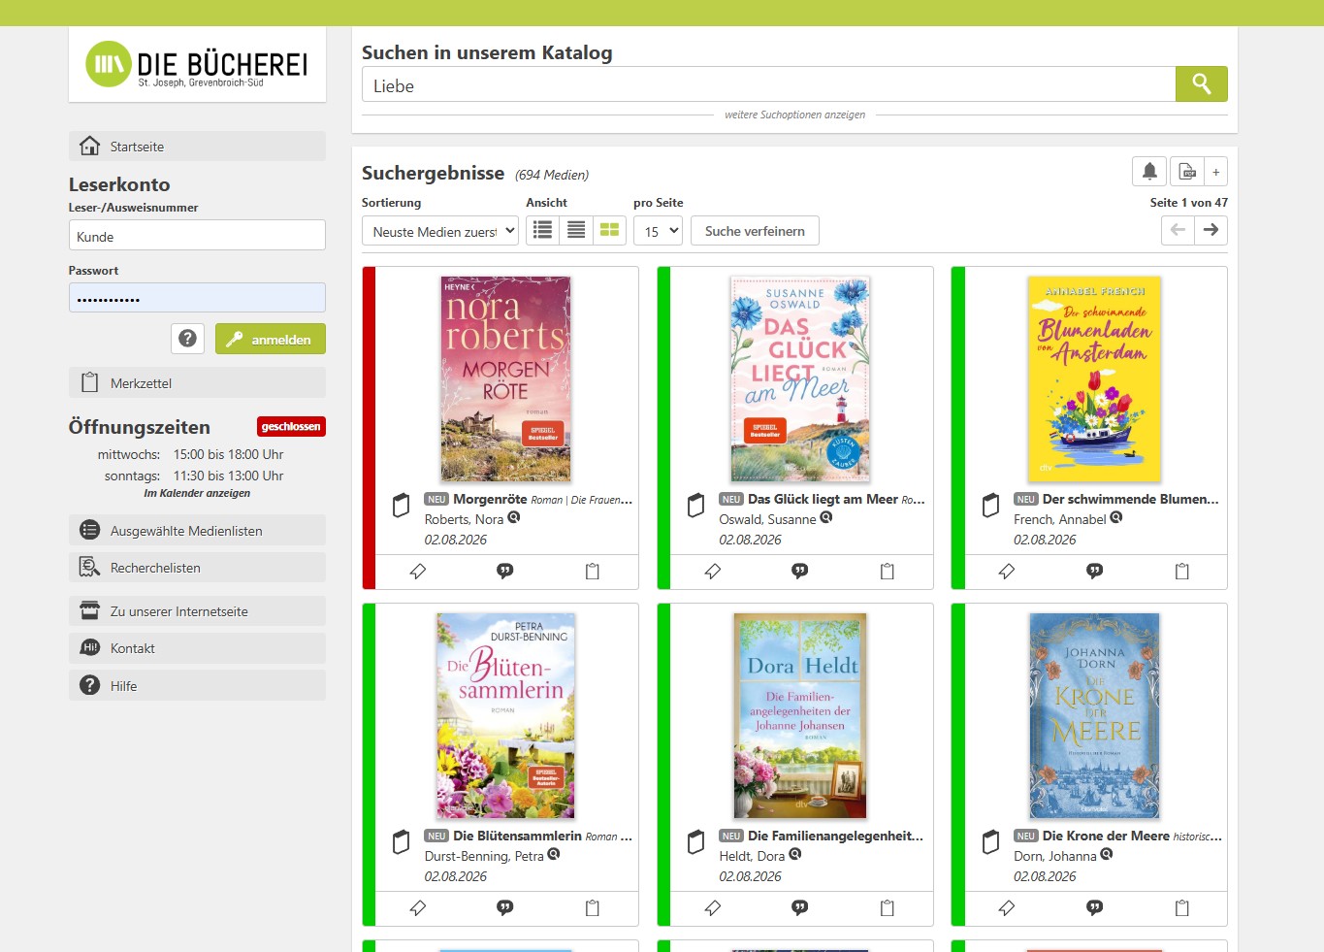This screenshot has height=952, width=1324.
Task: Add Das Glück liegt am Meer to clipboard
Action: 888,572
